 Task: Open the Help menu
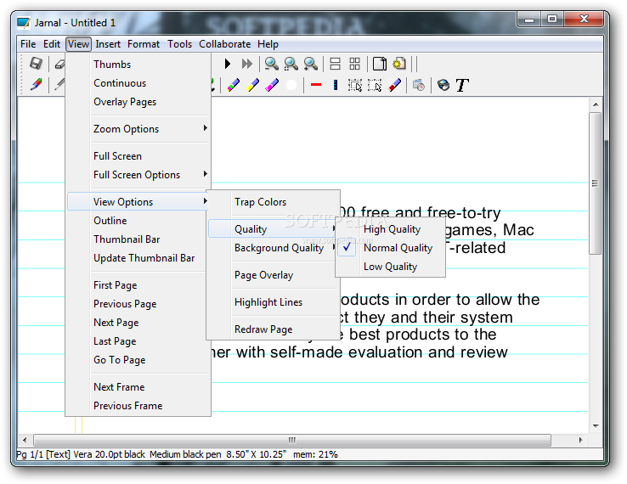(268, 44)
